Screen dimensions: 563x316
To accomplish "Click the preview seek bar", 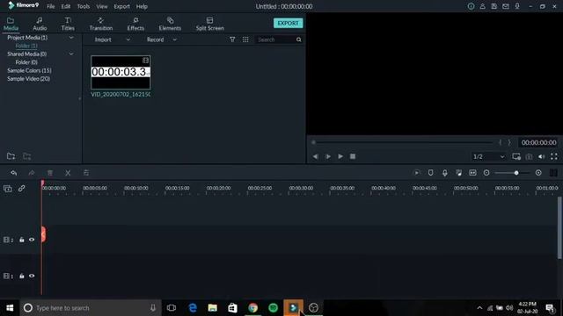I will click(403, 142).
